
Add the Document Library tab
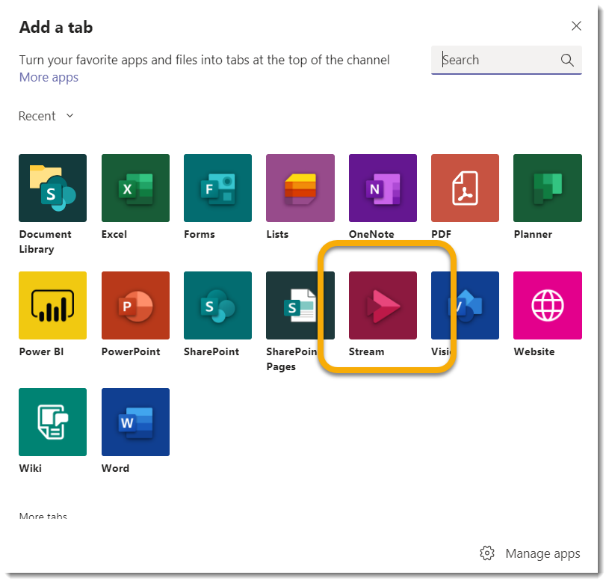click(52, 188)
